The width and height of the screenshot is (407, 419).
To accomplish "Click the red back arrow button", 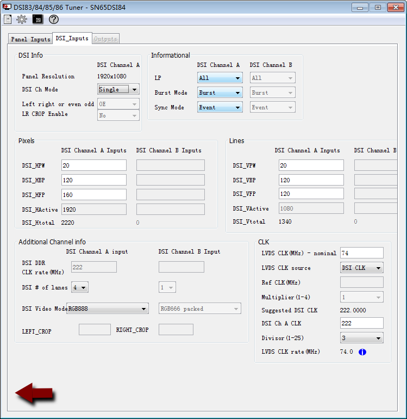I will tap(35, 393).
